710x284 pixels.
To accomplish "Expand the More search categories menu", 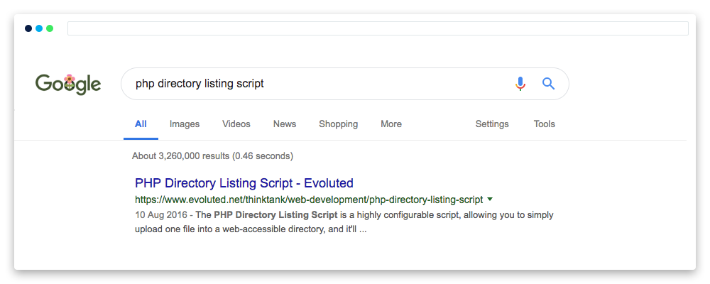I will (x=390, y=124).
